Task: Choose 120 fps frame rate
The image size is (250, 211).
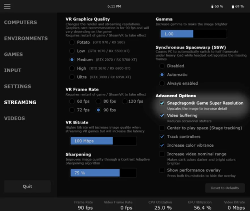Action: [125, 101]
